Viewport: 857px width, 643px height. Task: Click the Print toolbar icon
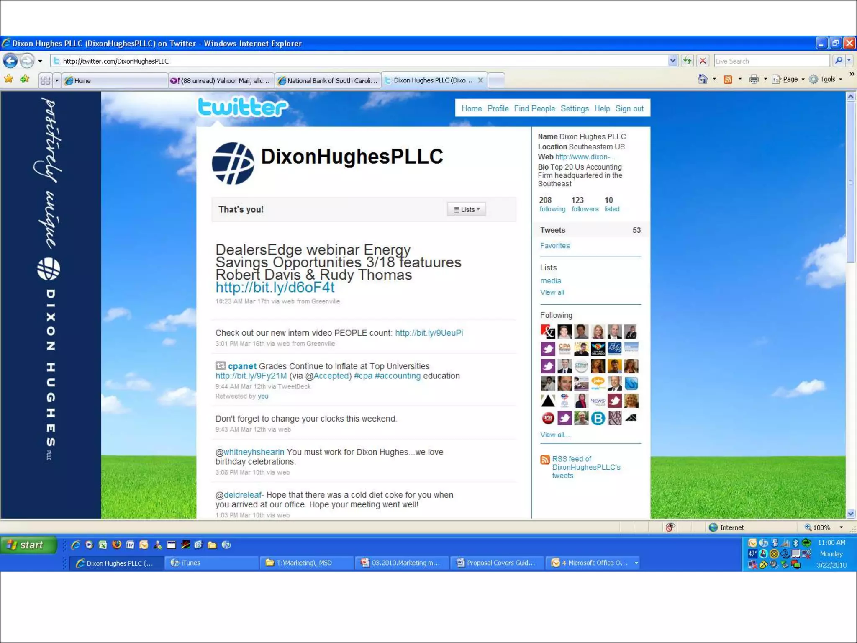click(x=754, y=79)
